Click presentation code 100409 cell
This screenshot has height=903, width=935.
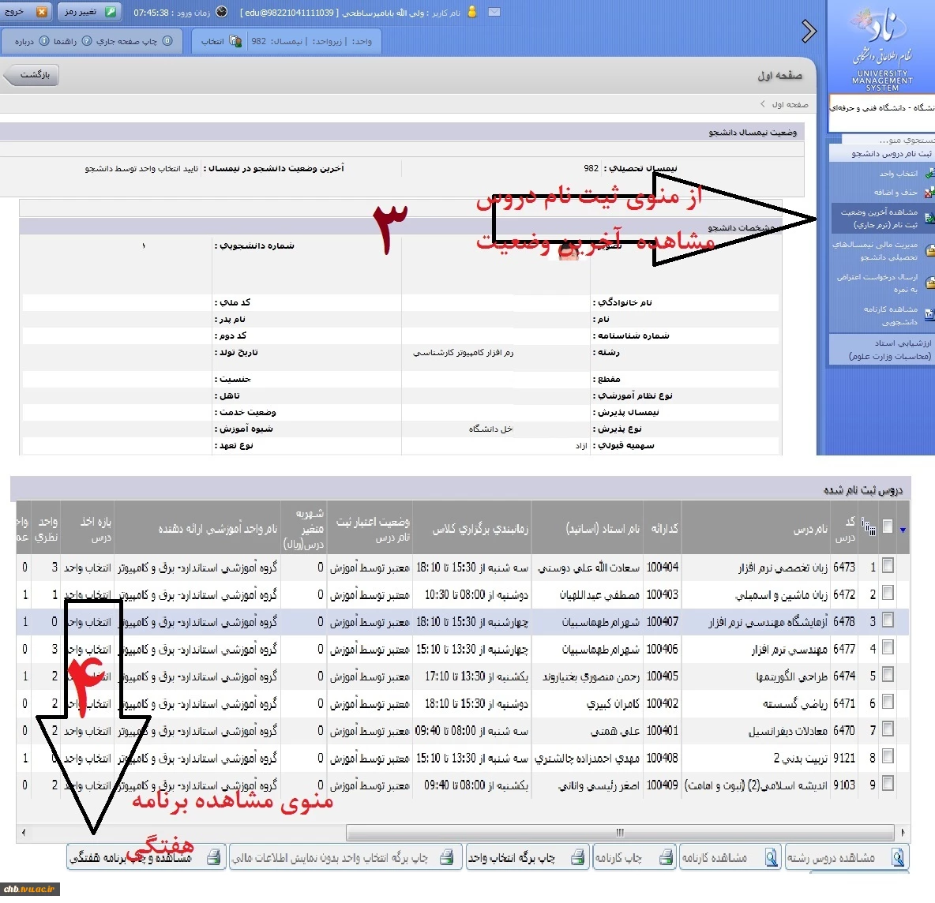662,785
